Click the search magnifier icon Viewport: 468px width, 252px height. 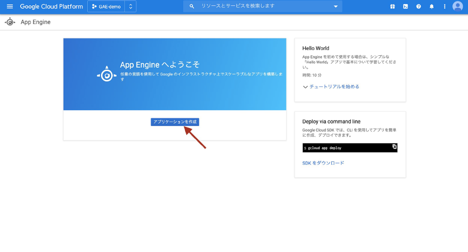(192, 6)
